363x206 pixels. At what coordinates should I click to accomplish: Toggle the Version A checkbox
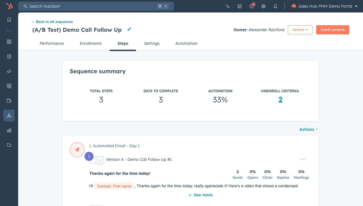point(100,160)
